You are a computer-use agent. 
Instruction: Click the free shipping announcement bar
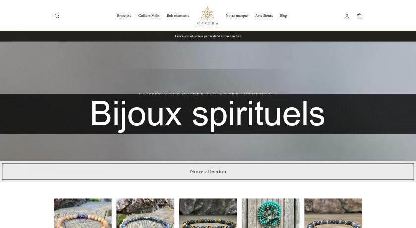[208, 36]
